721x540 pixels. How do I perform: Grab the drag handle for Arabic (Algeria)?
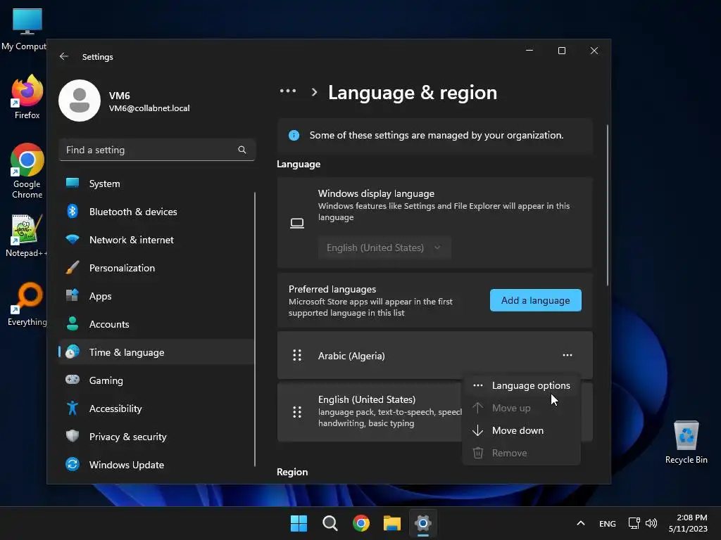tap(297, 355)
